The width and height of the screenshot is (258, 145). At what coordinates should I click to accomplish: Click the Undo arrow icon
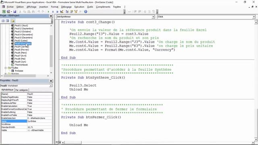tap(39, 12)
